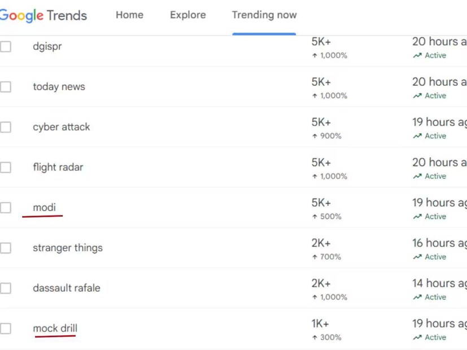The width and height of the screenshot is (467, 350).
Task: Click the Active trend icon for cyber attack
Action: 417,136
